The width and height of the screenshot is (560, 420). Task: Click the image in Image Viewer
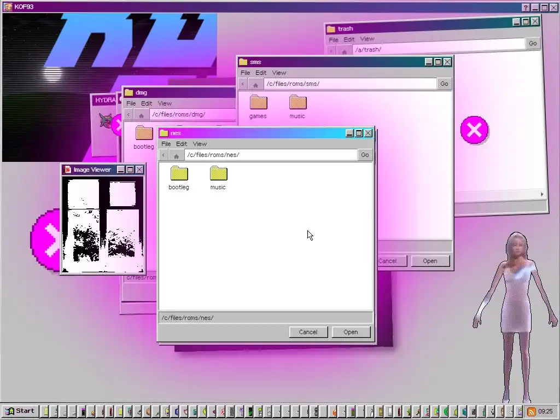click(103, 225)
